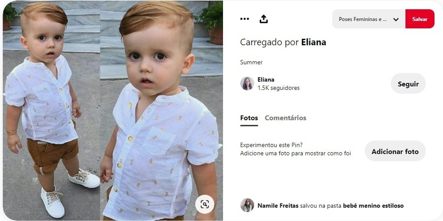Launch visual search lens on the image
The image size is (443, 221).
205,204
